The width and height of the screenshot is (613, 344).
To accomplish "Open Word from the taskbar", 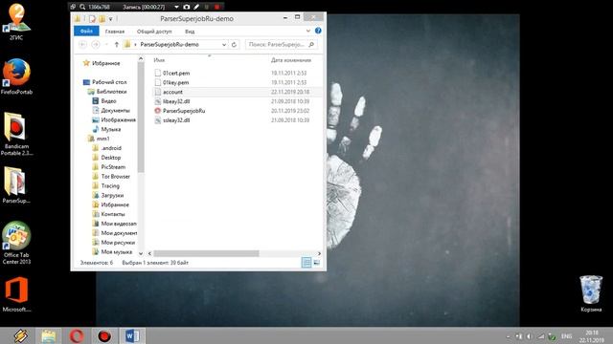I will [x=132, y=335].
